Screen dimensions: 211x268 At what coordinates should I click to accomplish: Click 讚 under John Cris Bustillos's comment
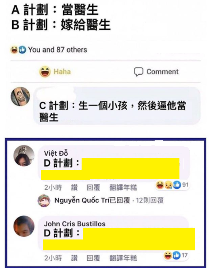(x=74, y=258)
